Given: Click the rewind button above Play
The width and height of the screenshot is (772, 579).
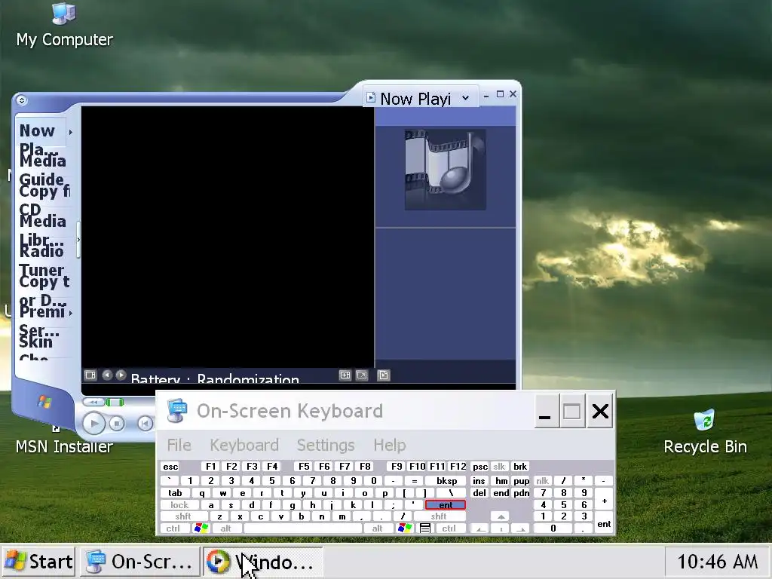Looking at the screenshot, I should 93,403.
